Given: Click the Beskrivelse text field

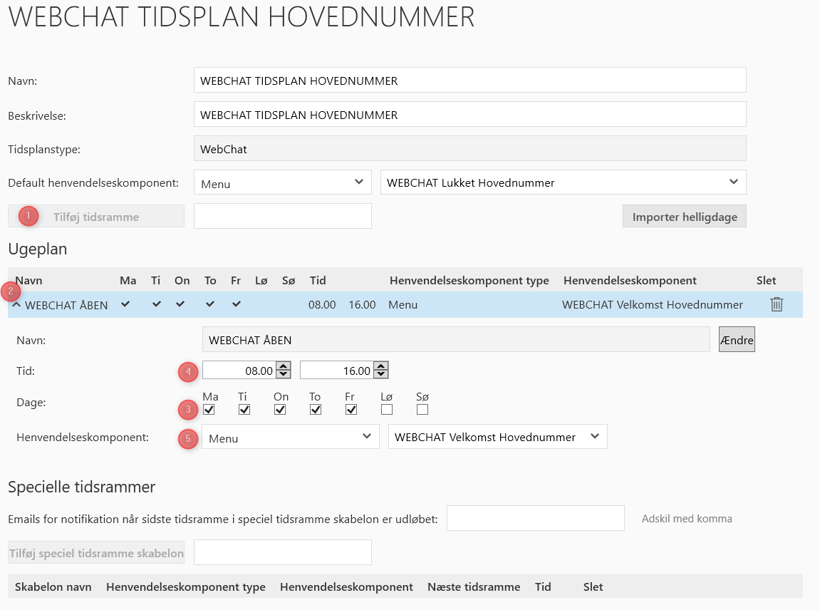Looking at the screenshot, I should 469,115.
